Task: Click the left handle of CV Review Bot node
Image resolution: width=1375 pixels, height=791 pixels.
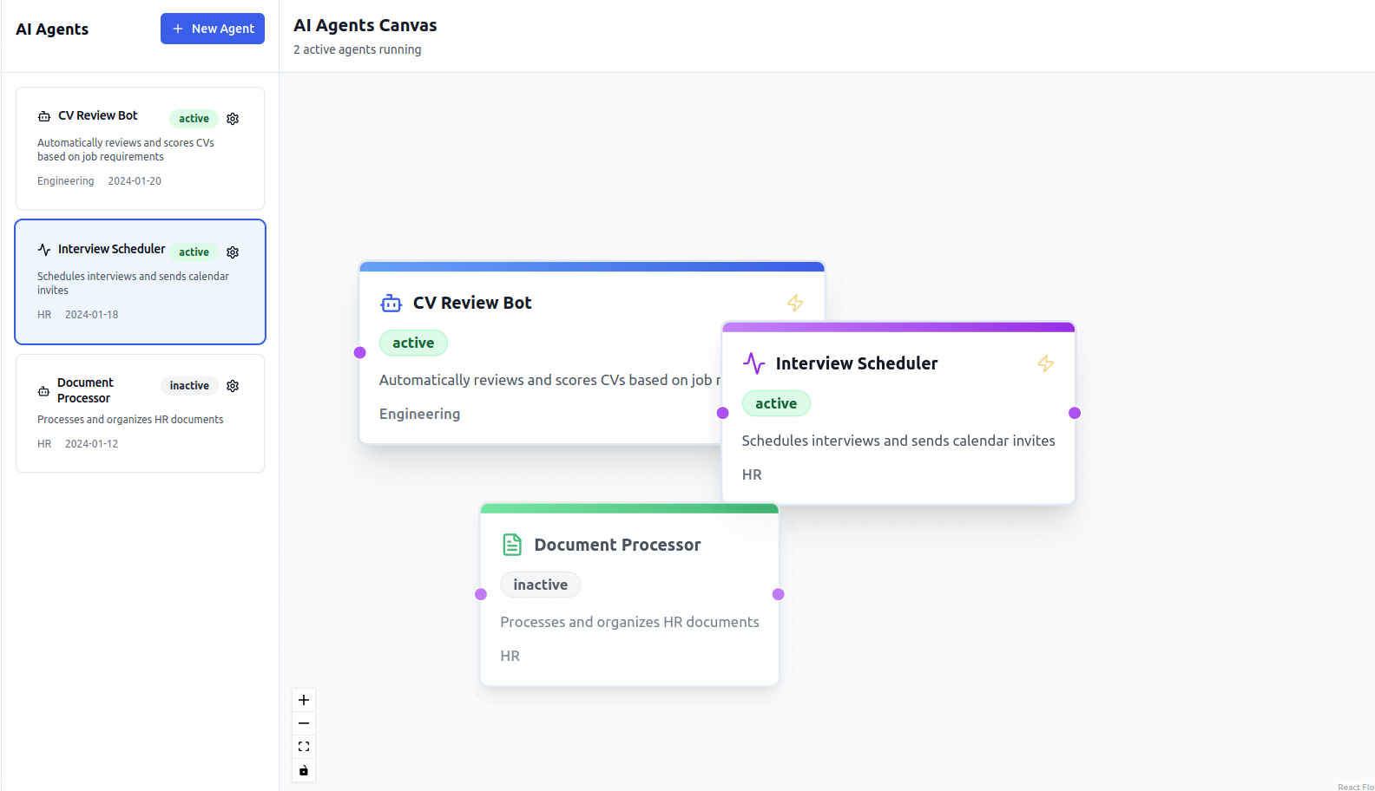Action: pyautogui.click(x=360, y=352)
